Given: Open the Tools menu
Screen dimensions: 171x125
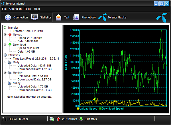Looking at the screenshot, I should click(x=28, y=9).
